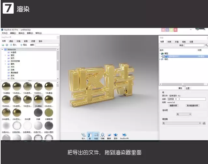
Task: Collapse the Materials root folder
Action: click(x=2, y=49)
